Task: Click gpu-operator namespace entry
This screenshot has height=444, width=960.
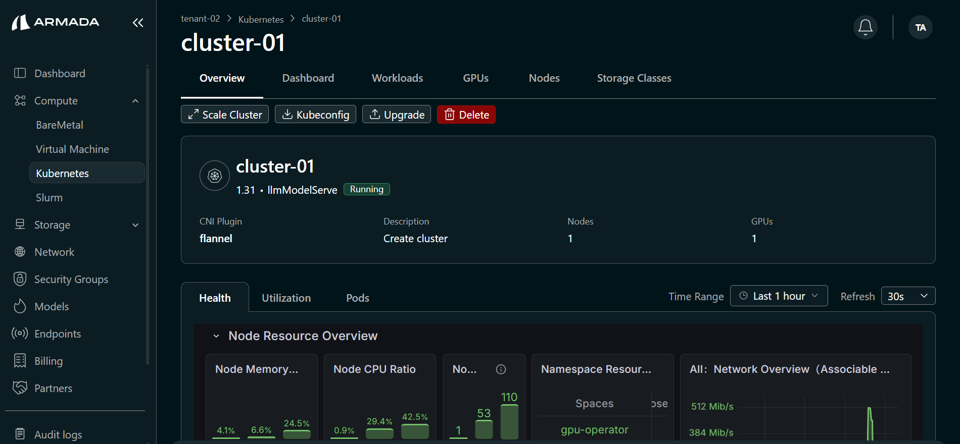Action: pos(594,430)
